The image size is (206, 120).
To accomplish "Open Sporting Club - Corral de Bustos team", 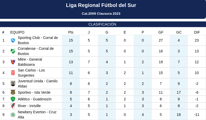I will click(38, 40).
